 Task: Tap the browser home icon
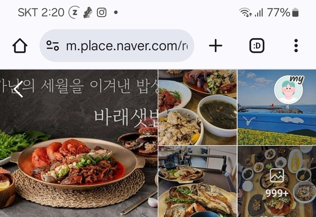pyautogui.click(x=20, y=46)
